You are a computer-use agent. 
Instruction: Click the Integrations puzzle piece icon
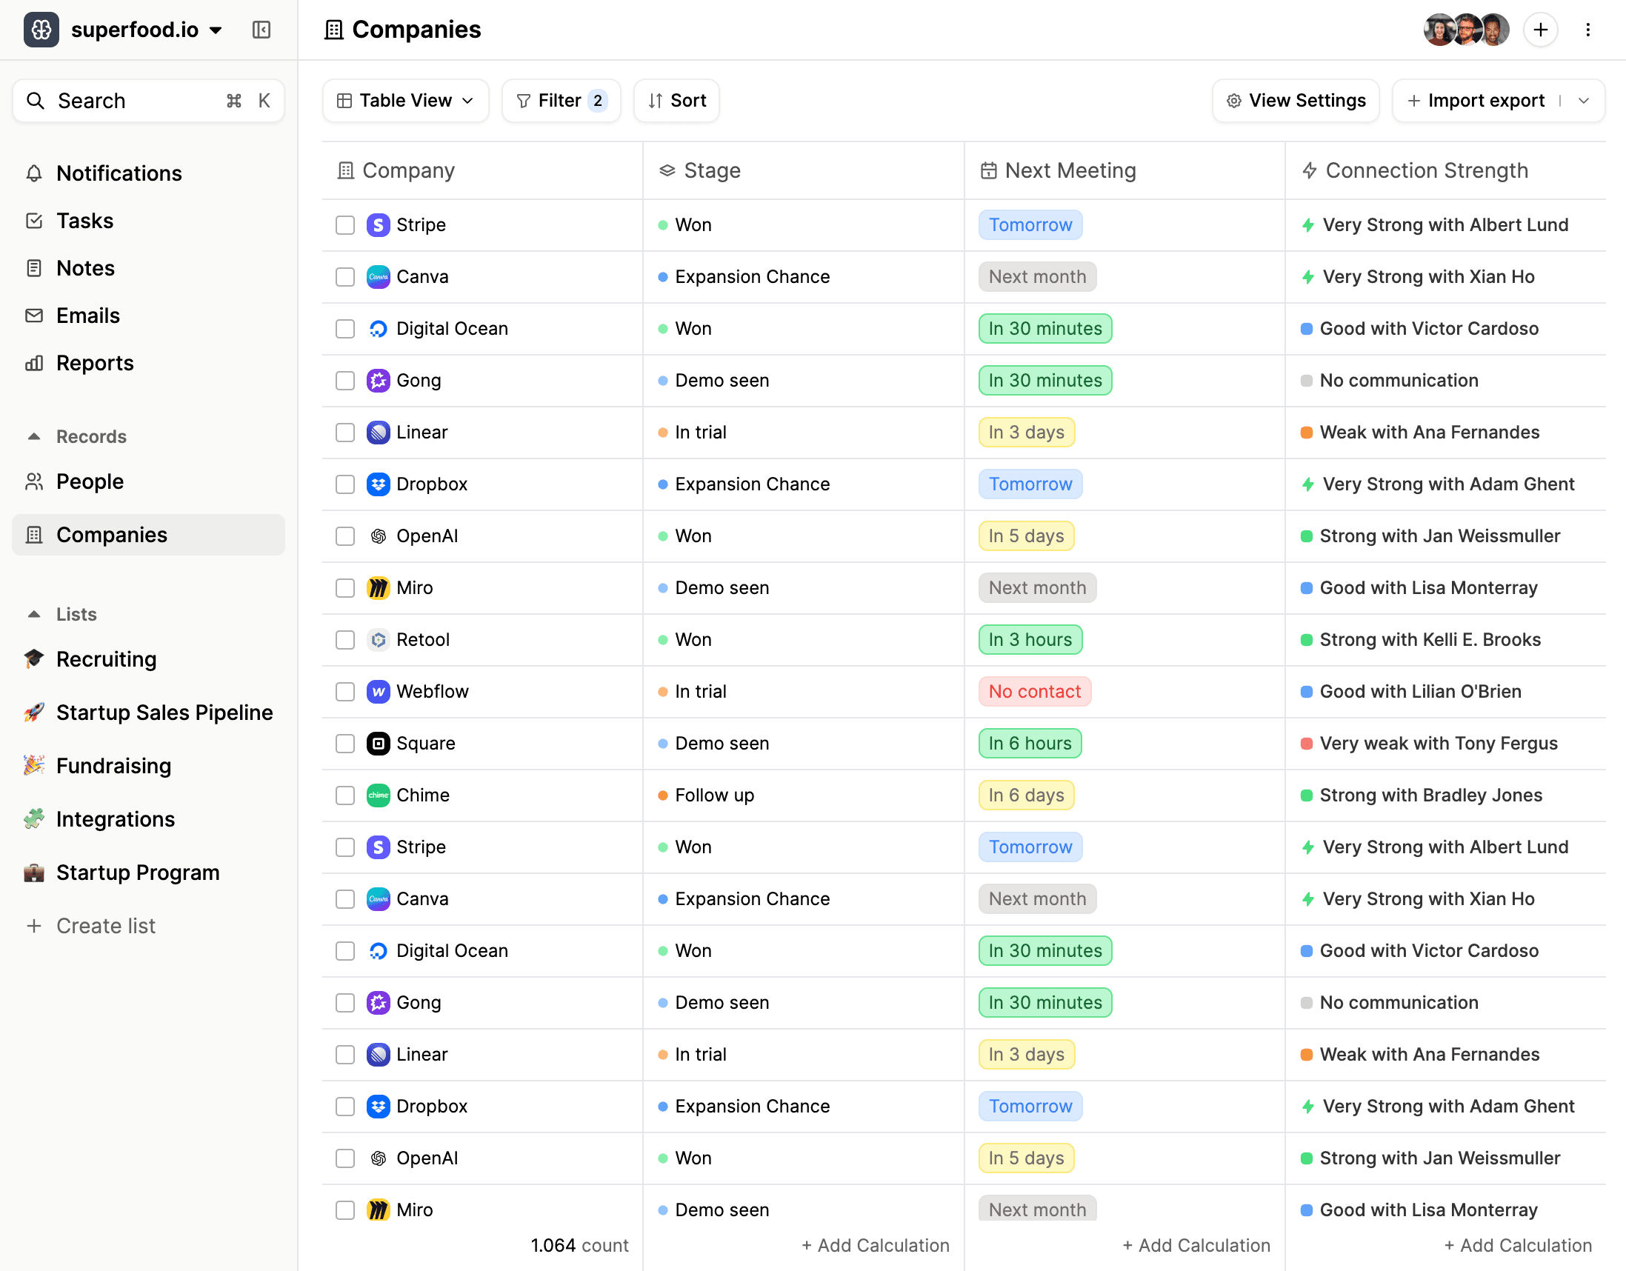tap(34, 819)
